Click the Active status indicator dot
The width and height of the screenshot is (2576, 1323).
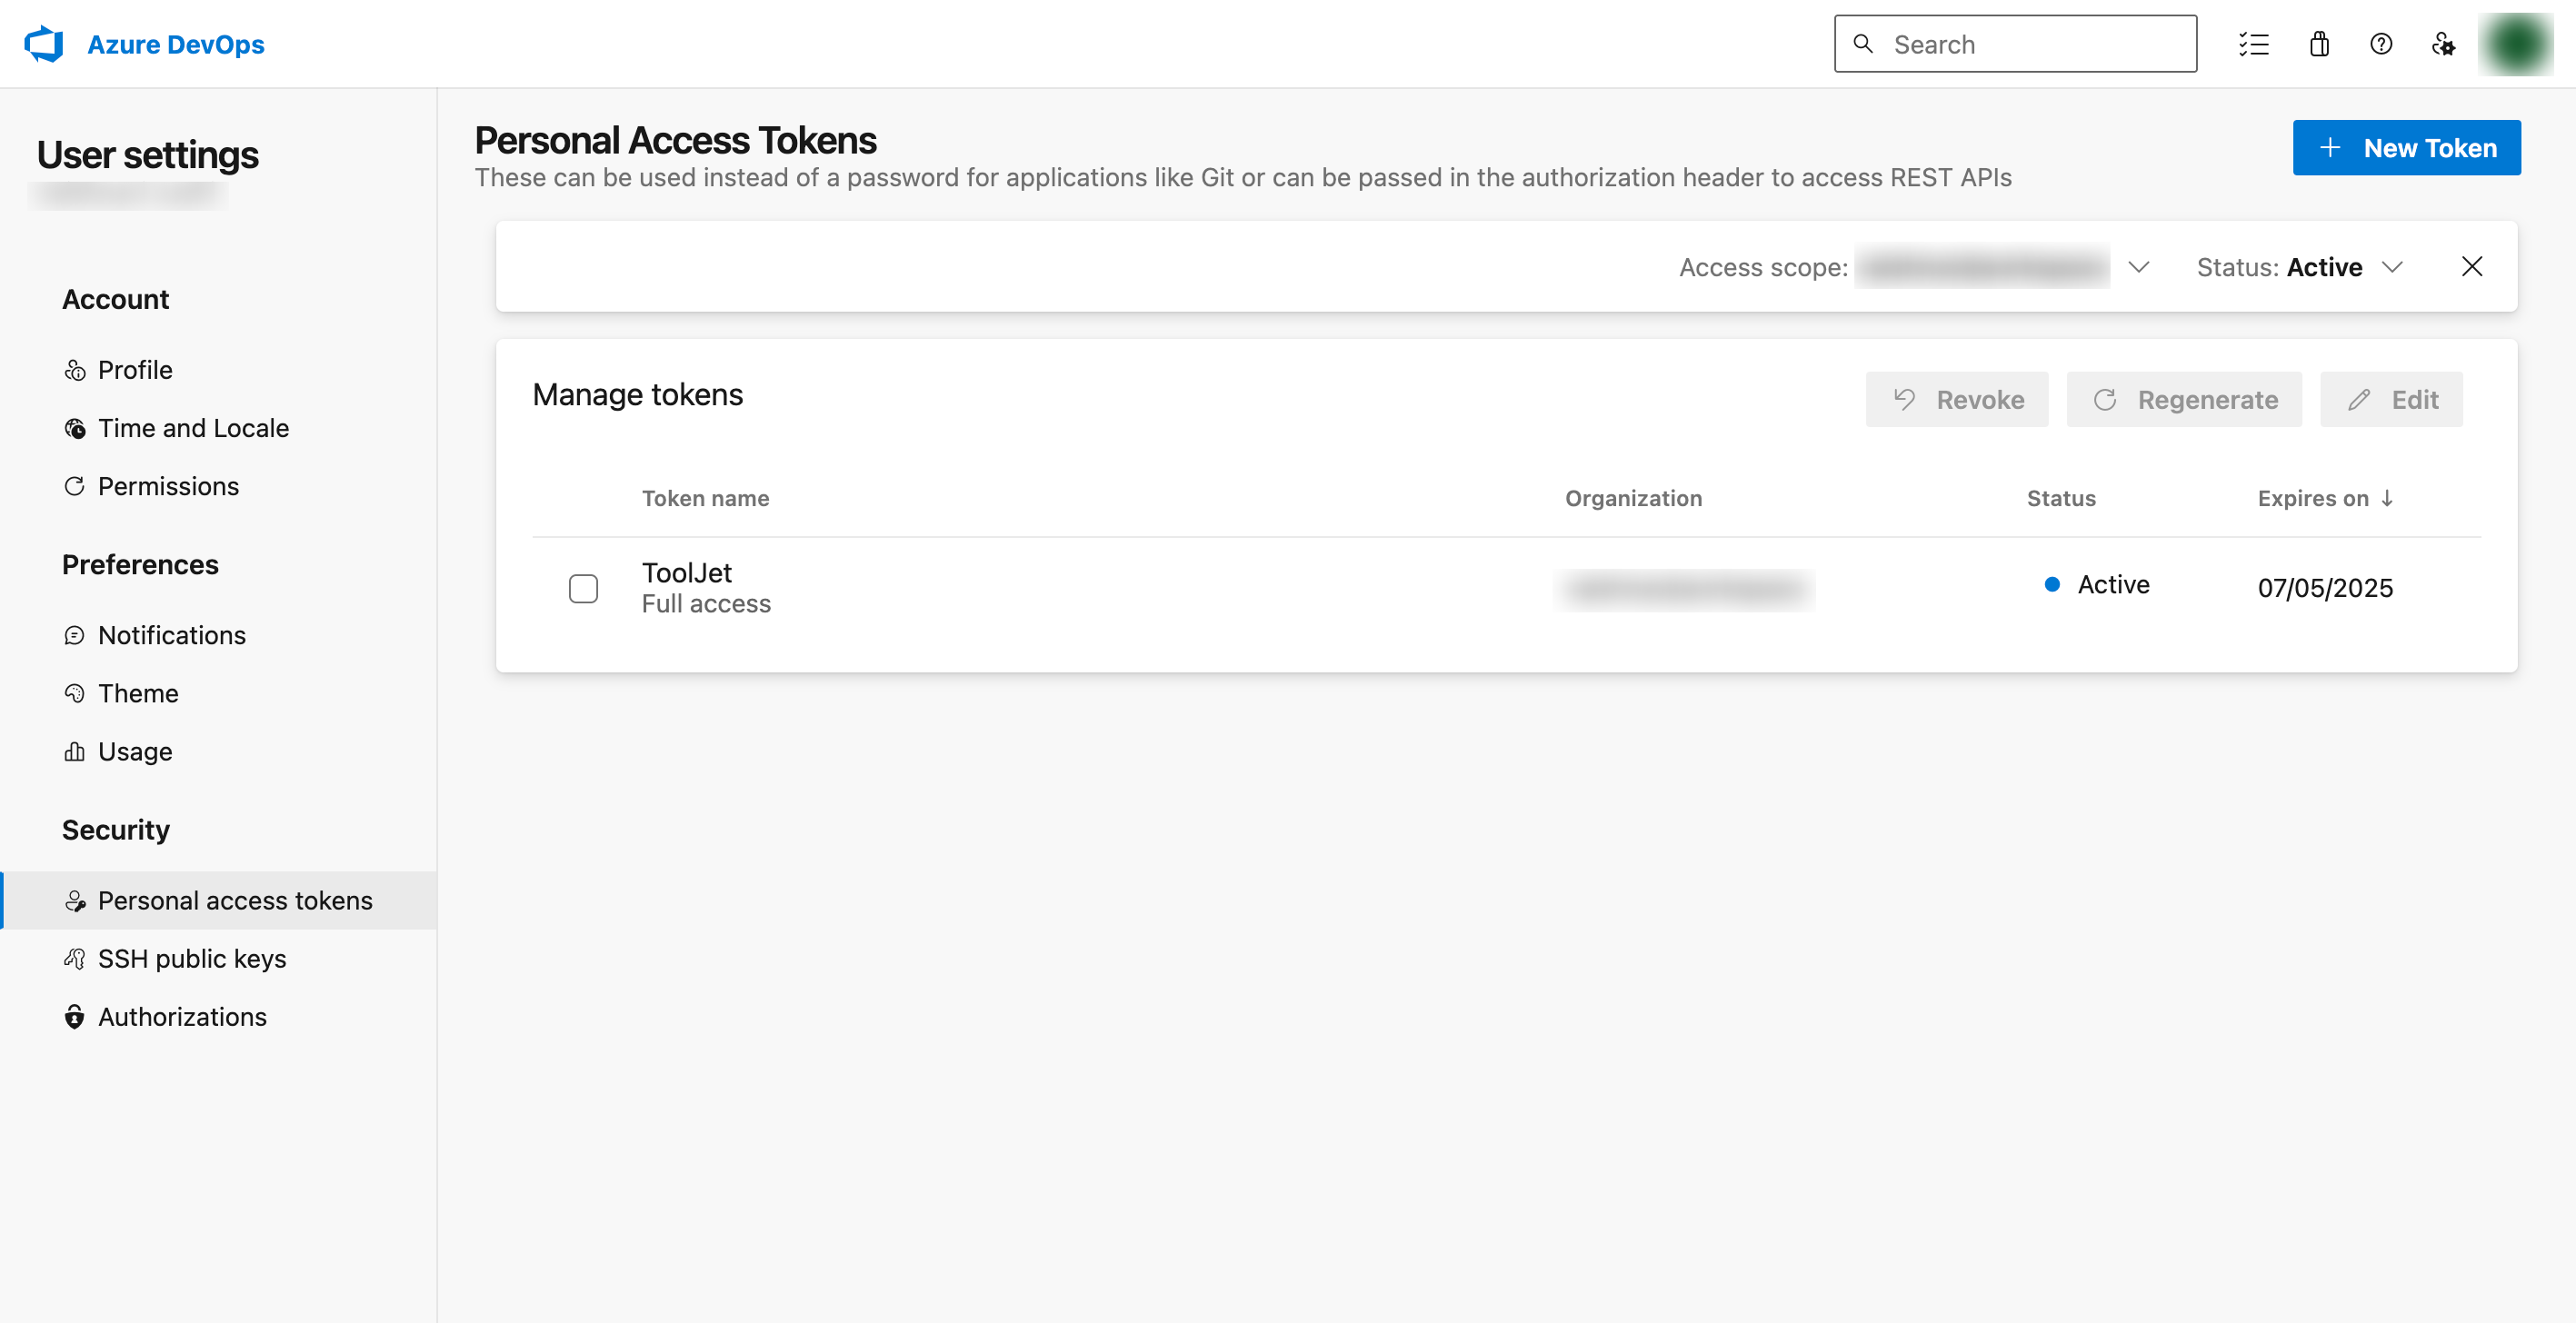[2052, 585]
